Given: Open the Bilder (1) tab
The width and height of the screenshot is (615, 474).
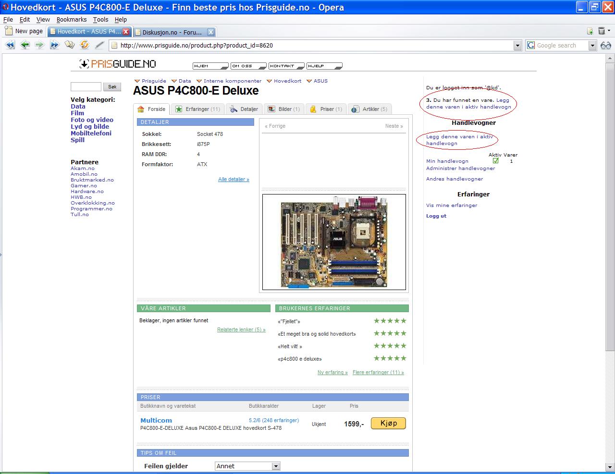Looking at the screenshot, I should tap(284, 109).
